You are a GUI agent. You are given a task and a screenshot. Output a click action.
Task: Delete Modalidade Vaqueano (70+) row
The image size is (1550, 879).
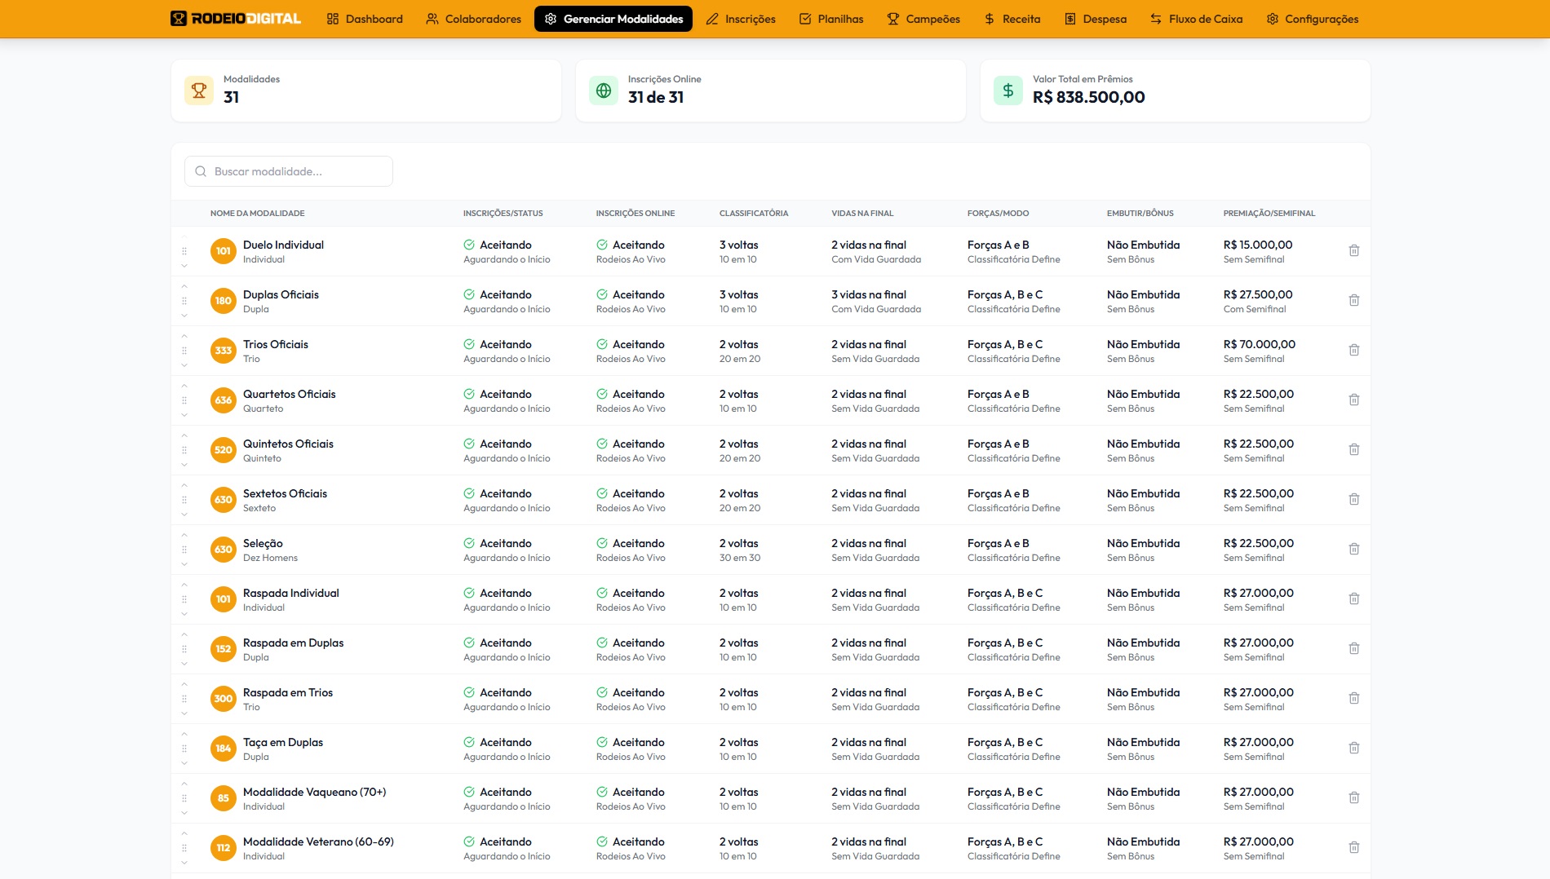(1353, 797)
